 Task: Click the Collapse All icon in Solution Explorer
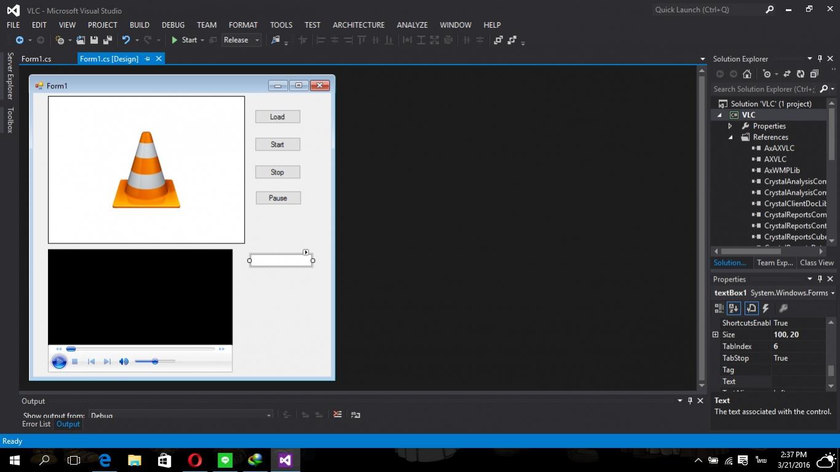tap(814, 74)
